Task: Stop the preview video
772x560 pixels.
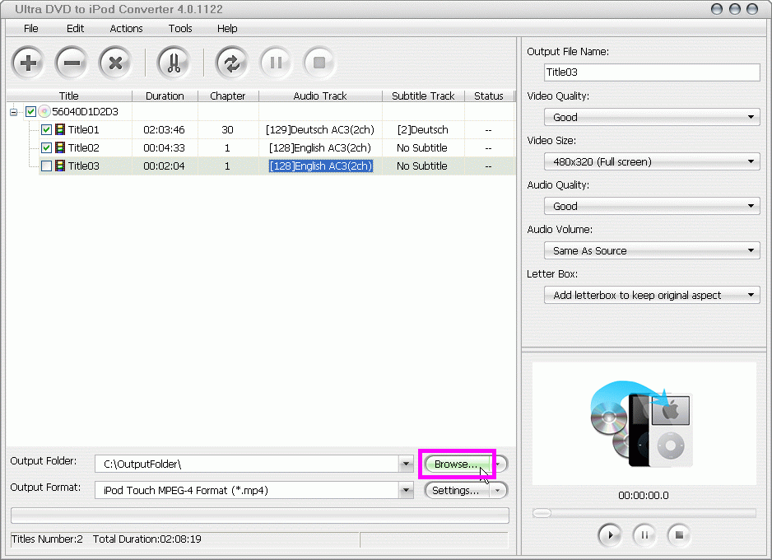Action: pos(679,534)
